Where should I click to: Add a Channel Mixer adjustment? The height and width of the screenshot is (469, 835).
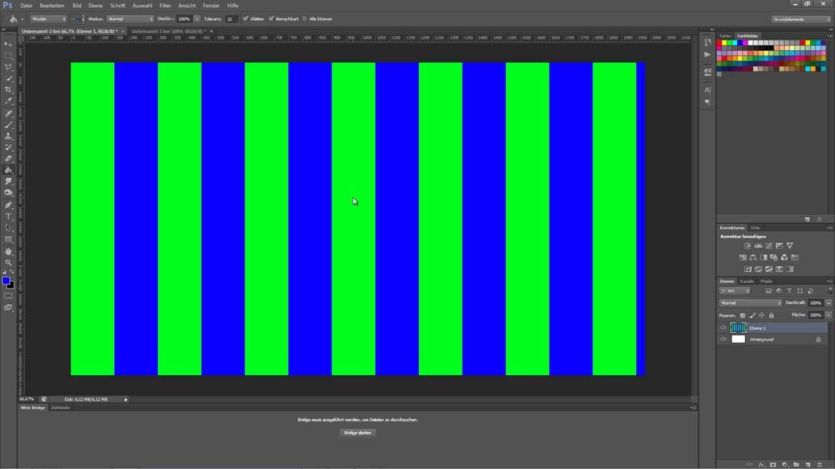(x=784, y=257)
